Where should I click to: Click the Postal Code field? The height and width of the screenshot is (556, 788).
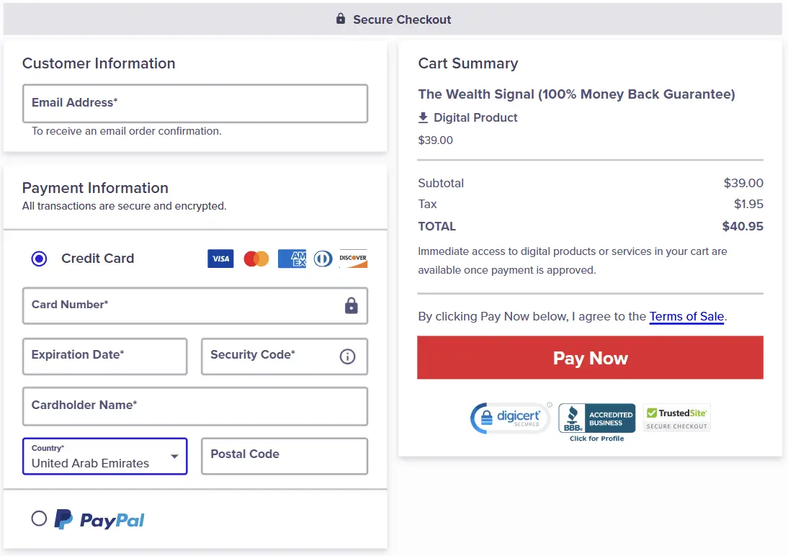click(284, 456)
